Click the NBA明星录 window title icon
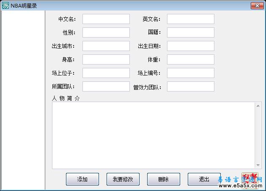266x191 pixels. tap(5, 5)
